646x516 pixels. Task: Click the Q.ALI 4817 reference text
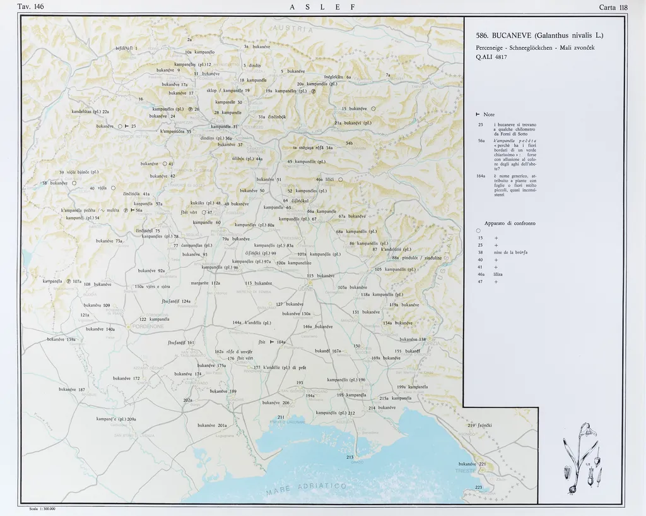click(491, 57)
